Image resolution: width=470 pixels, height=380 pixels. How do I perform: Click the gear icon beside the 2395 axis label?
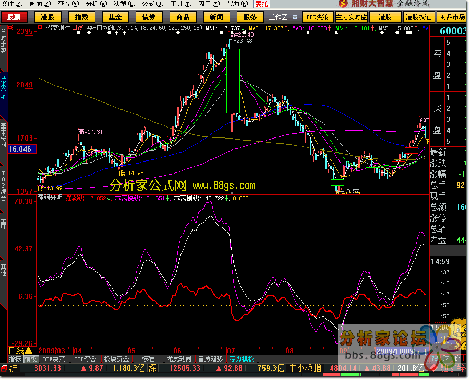point(10,28)
